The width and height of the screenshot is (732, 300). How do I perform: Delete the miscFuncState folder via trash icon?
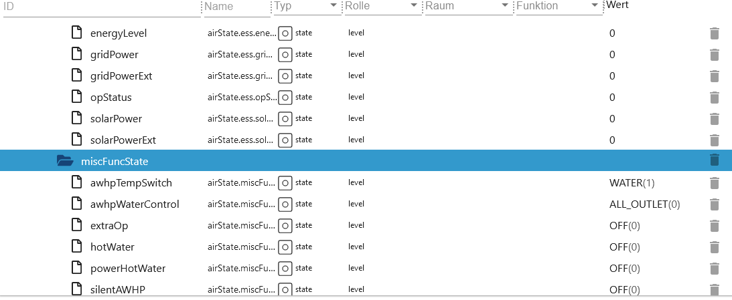tap(714, 160)
